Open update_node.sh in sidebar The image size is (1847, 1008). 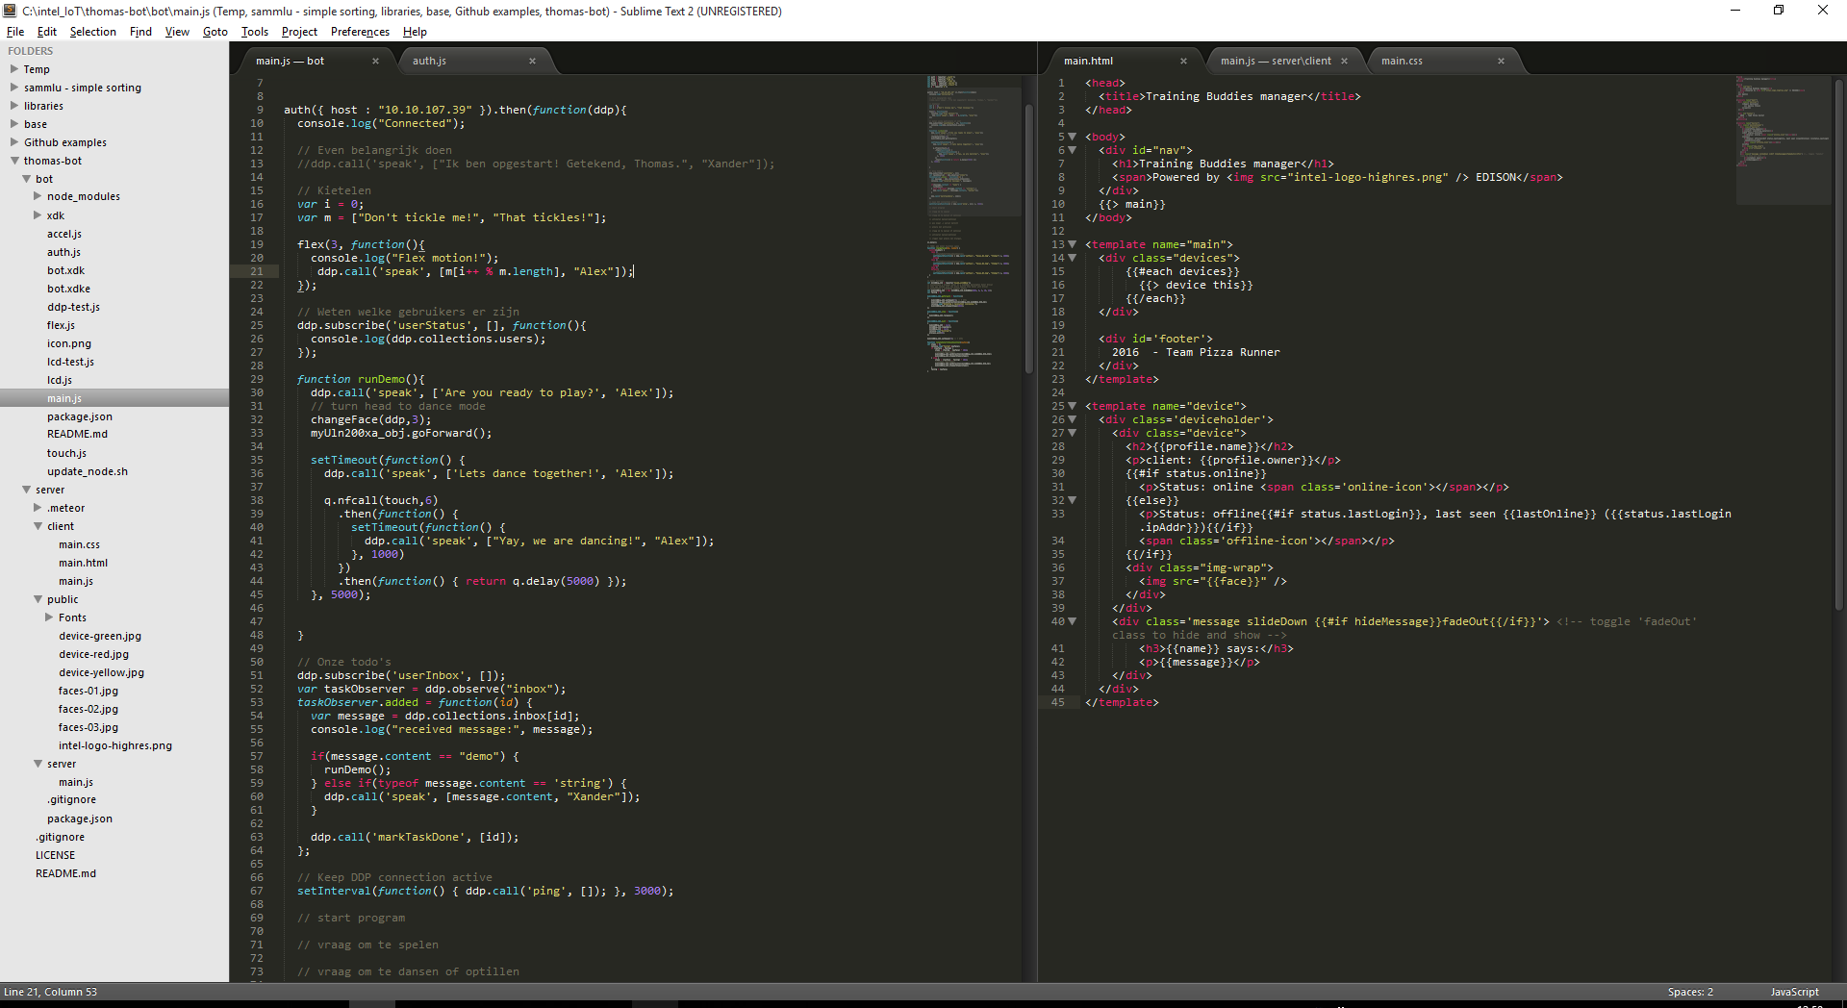88,471
